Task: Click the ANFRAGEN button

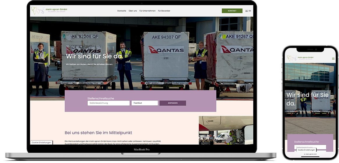Action: point(173,103)
